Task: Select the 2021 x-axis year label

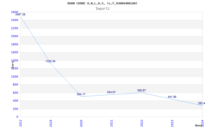Action: pos(111,123)
